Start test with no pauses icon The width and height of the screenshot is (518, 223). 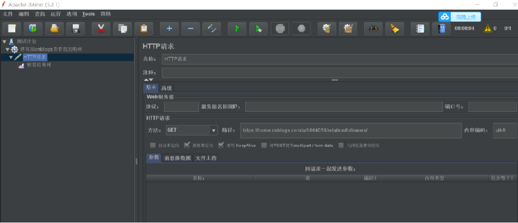(x=259, y=29)
